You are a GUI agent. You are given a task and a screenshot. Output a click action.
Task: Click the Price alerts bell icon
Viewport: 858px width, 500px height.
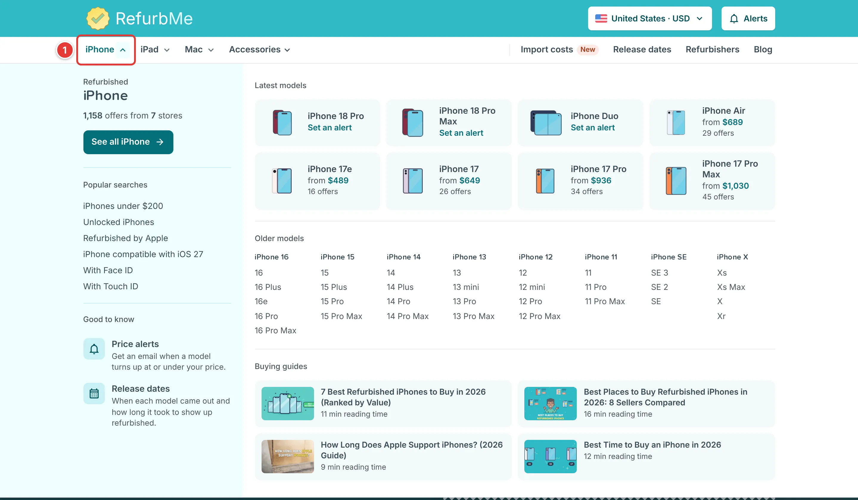(x=94, y=349)
